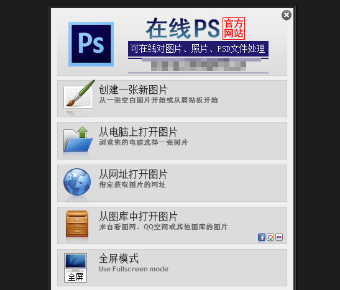340x290 pixels.
Task: Close the startup dialog
Action: (287, 15)
